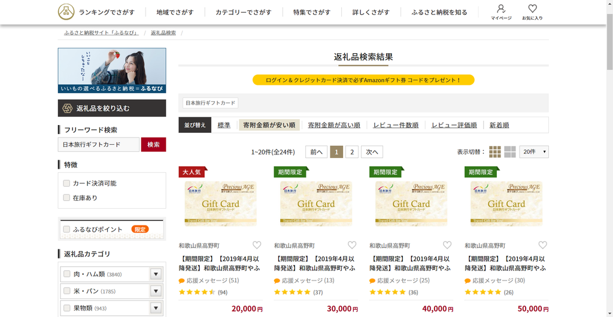Viewport: 613px width, 317px height.
Task: Switch to small grid display icon
Action: (x=495, y=152)
